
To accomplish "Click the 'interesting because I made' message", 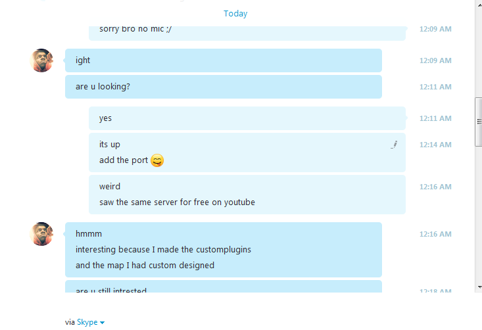I will pos(163,250).
